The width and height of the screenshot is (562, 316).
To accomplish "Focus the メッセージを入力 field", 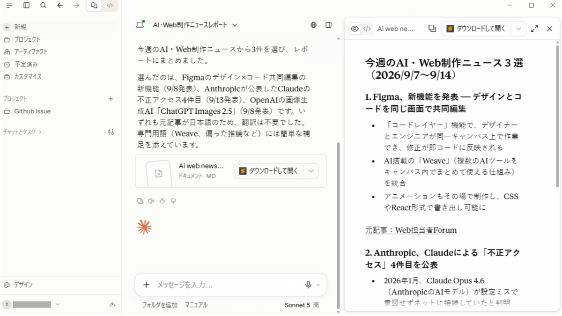I will point(227,285).
